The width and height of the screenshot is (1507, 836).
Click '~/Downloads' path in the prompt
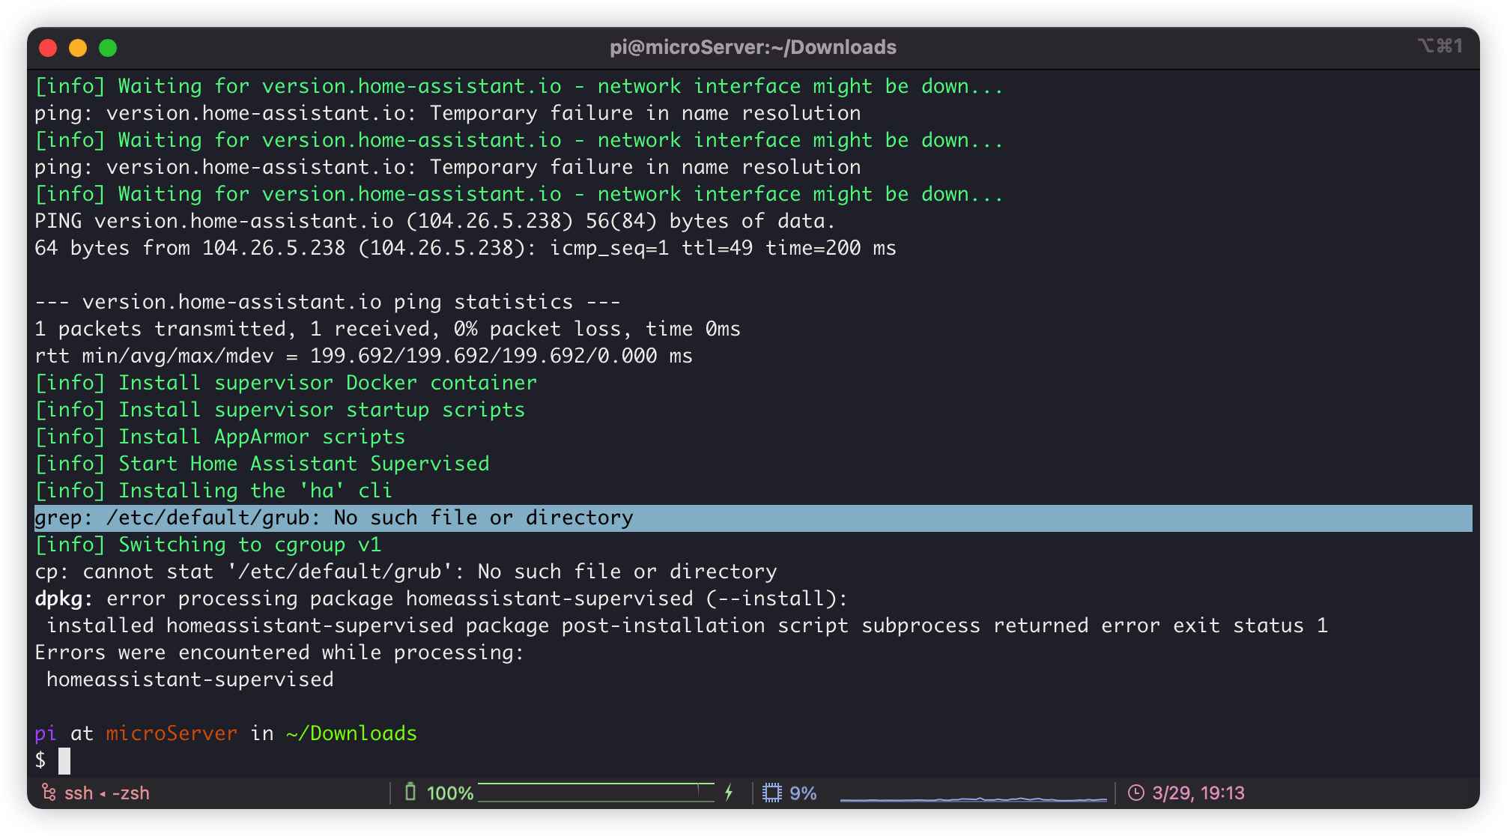point(351,733)
